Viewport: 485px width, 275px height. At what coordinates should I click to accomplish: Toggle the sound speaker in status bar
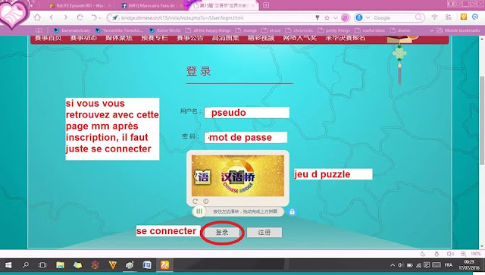[x=450, y=254]
